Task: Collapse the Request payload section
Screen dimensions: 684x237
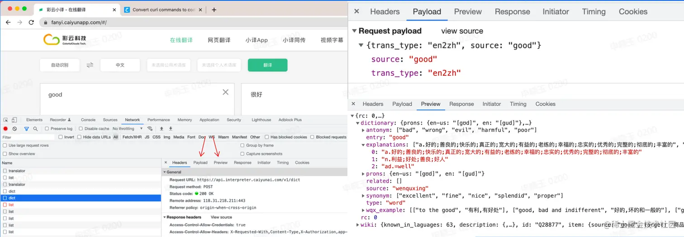Action: click(x=354, y=31)
